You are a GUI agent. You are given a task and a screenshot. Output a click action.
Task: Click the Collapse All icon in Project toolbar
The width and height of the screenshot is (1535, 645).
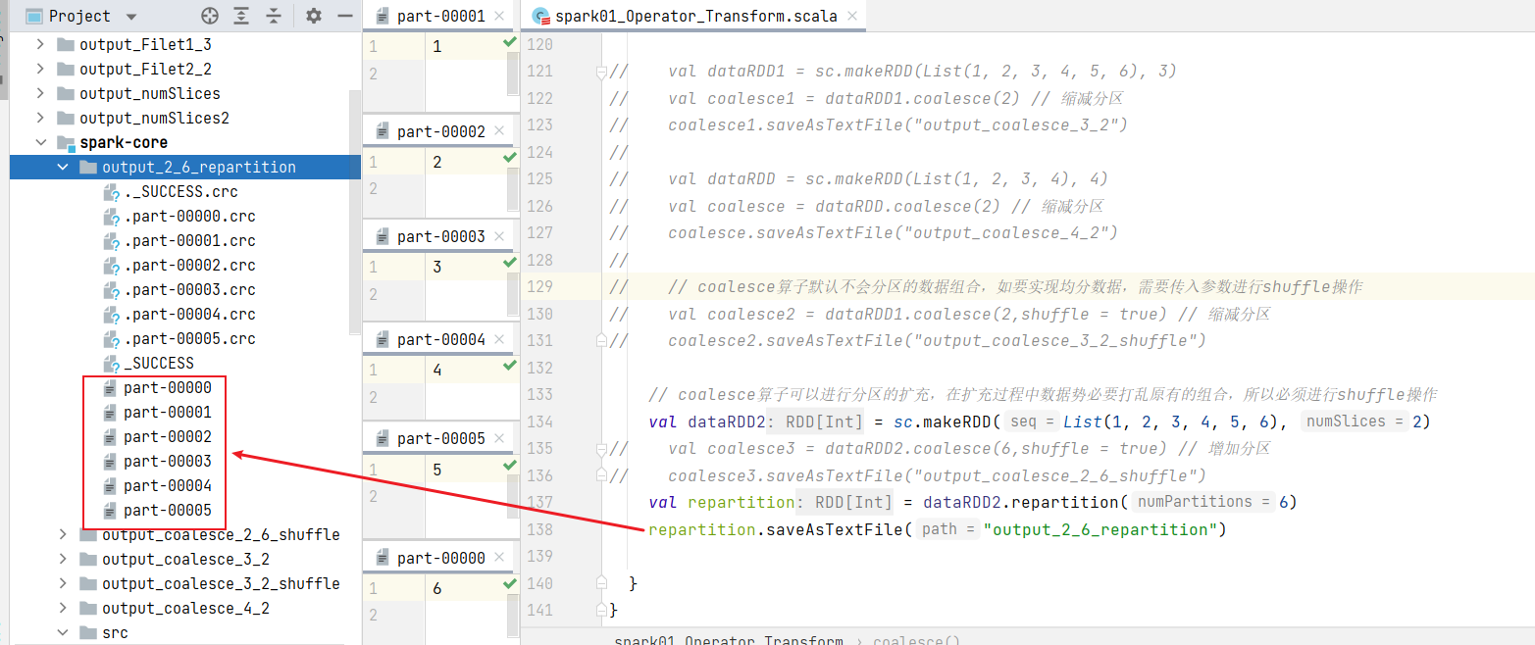274,16
